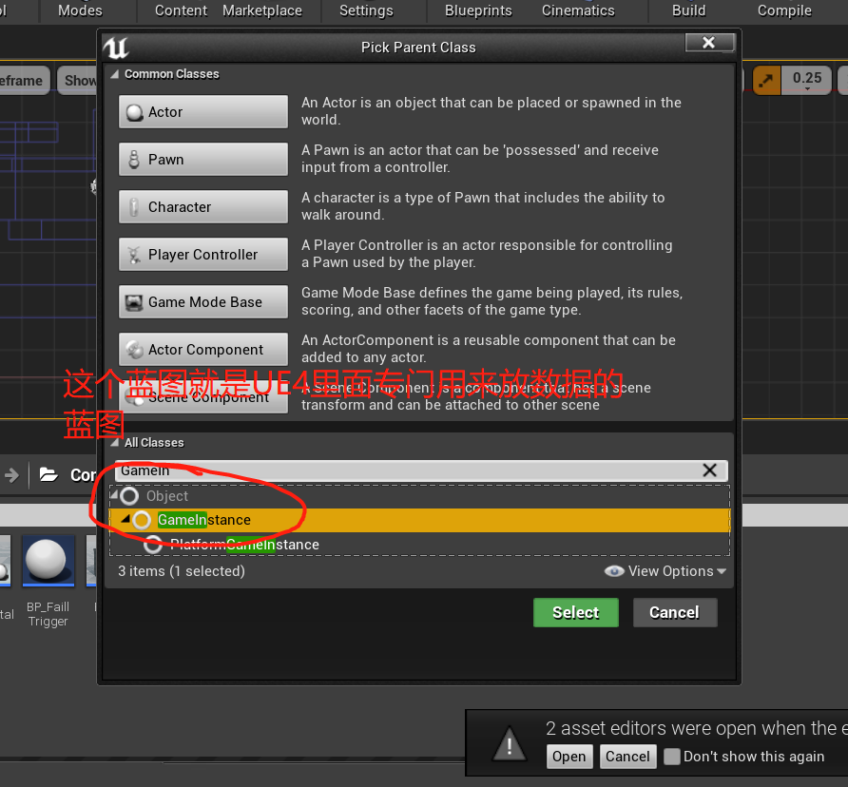
Task: Click the Unreal Engine logo in dialog
Action: pos(116,48)
